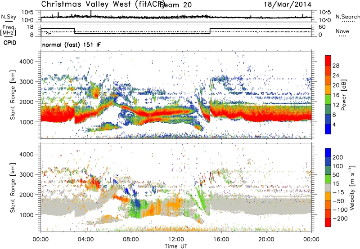Image resolution: width=360 pixels, height=249 pixels.
Task: Click the 'Velocity [m s-1]' colorbar label
Action: (352, 187)
